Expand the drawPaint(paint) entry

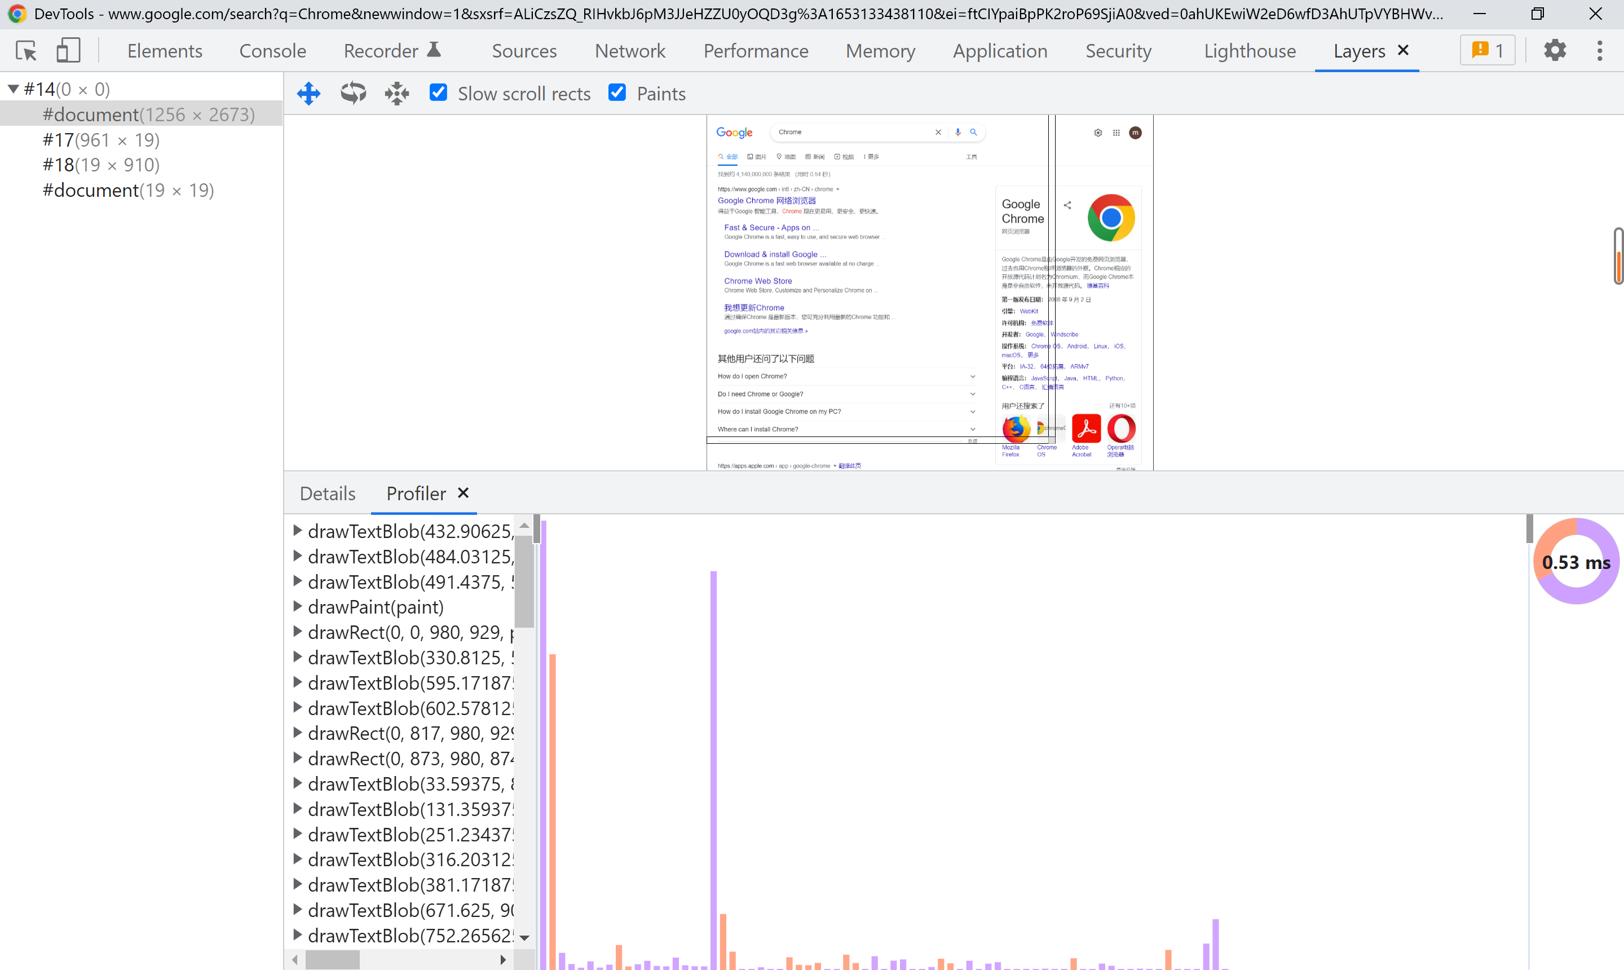297,607
